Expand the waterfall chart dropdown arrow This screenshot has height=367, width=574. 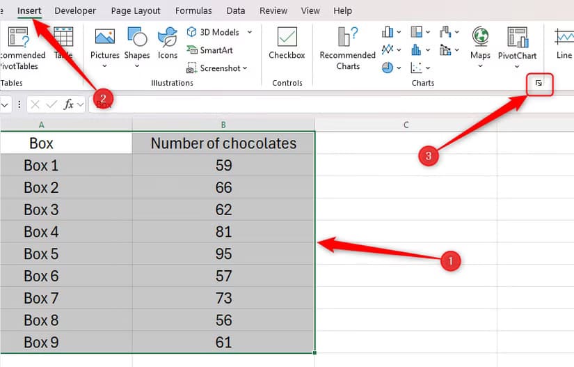[x=457, y=32]
